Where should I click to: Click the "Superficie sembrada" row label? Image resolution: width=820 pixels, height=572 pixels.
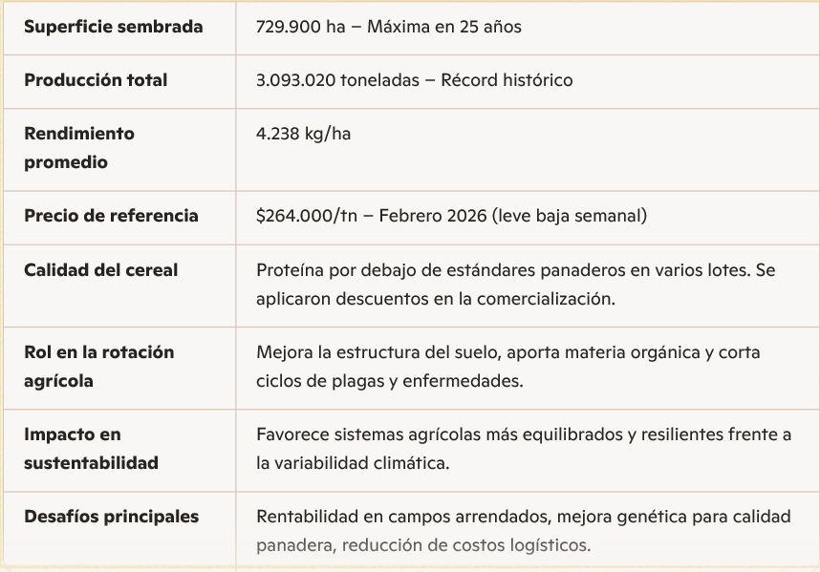point(113,27)
